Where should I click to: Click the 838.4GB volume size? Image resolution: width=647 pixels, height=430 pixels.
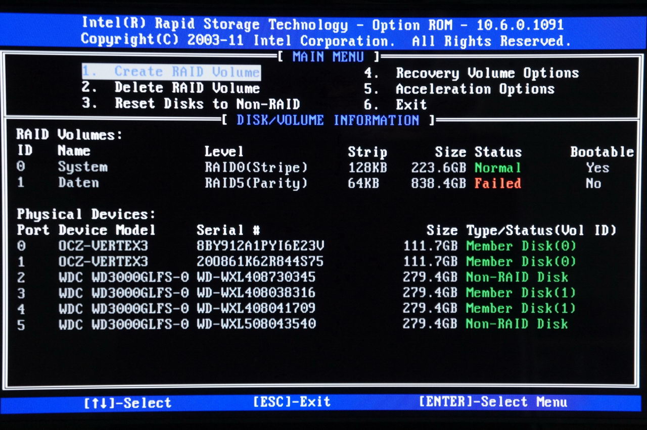pyautogui.click(x=438, y=183)
